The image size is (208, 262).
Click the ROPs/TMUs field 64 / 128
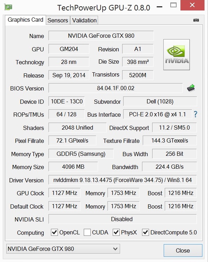tap(67, 114)
